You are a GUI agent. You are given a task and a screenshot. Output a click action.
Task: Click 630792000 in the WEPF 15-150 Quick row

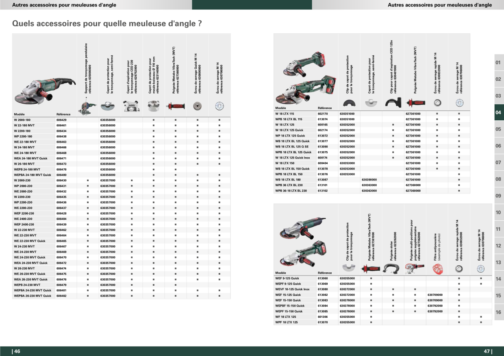(x=435, y=311)
